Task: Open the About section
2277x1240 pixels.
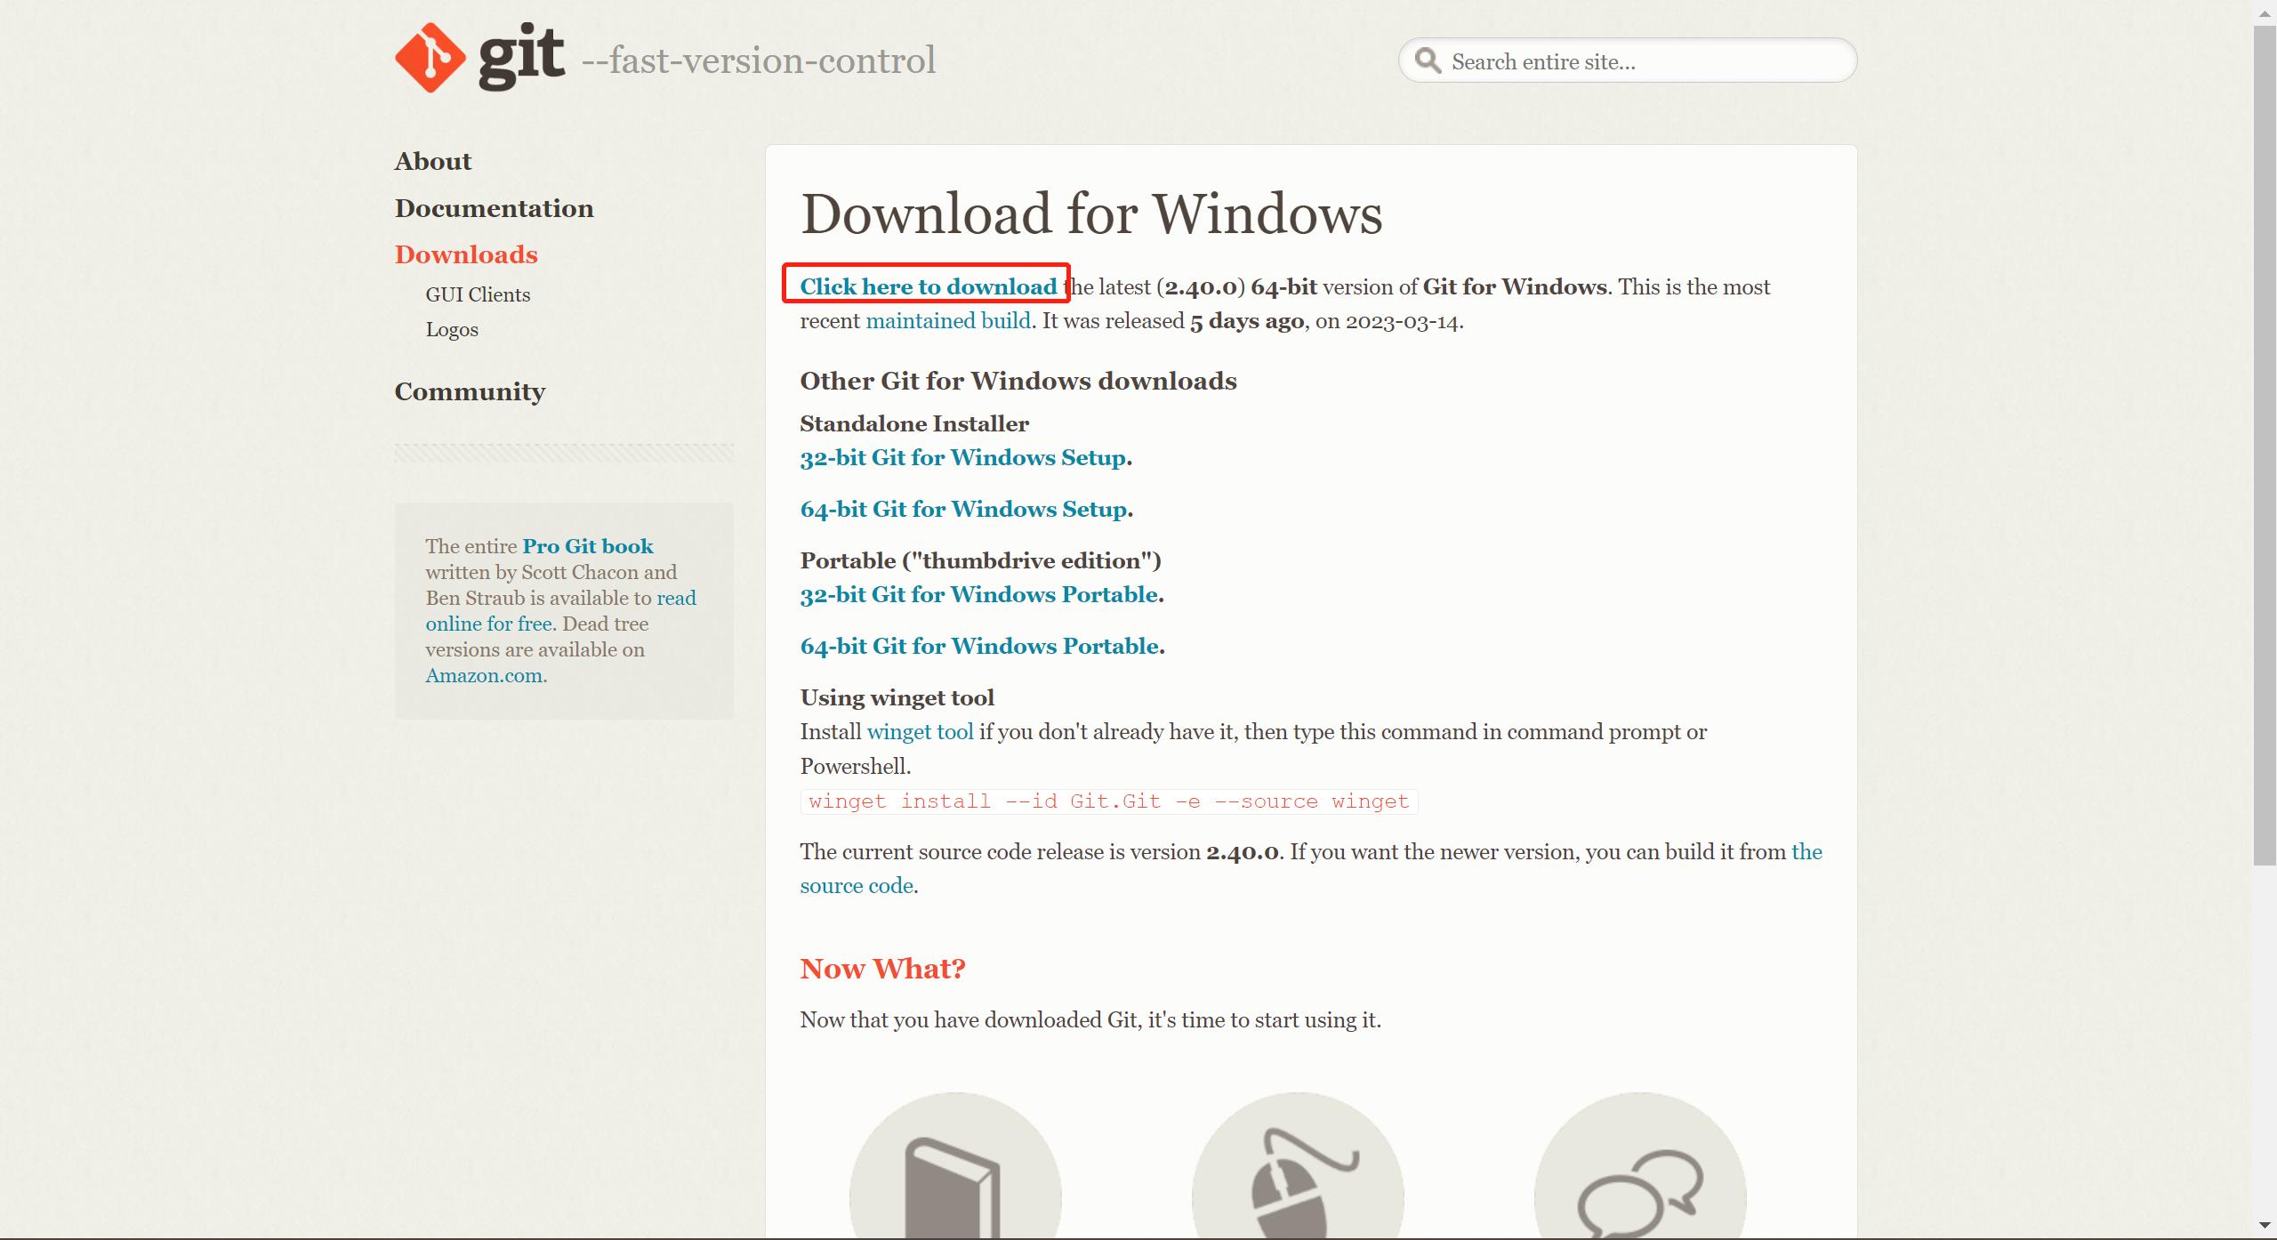Action: 433,161
